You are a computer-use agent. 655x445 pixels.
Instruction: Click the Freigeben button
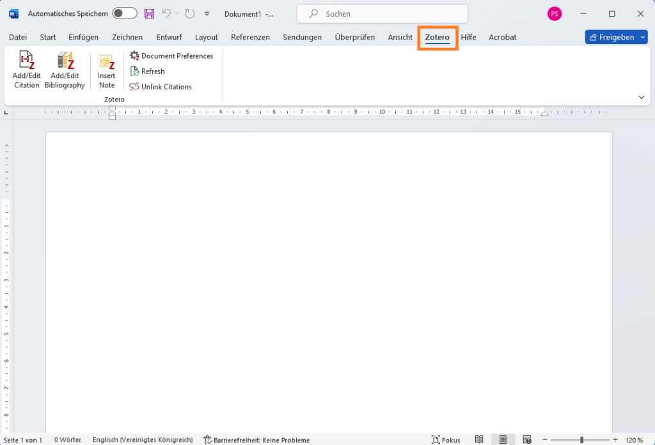[x=611, y=36]
